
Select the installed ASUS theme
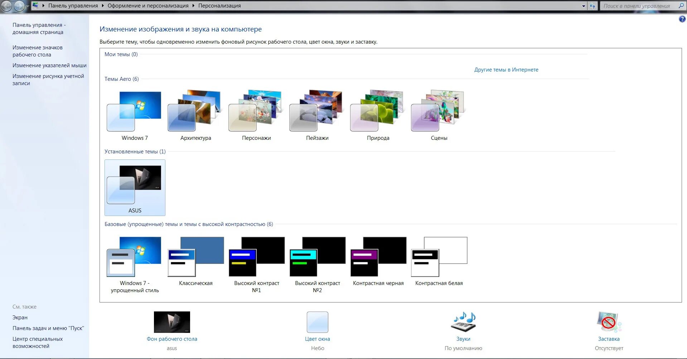(x=135, y=188)
